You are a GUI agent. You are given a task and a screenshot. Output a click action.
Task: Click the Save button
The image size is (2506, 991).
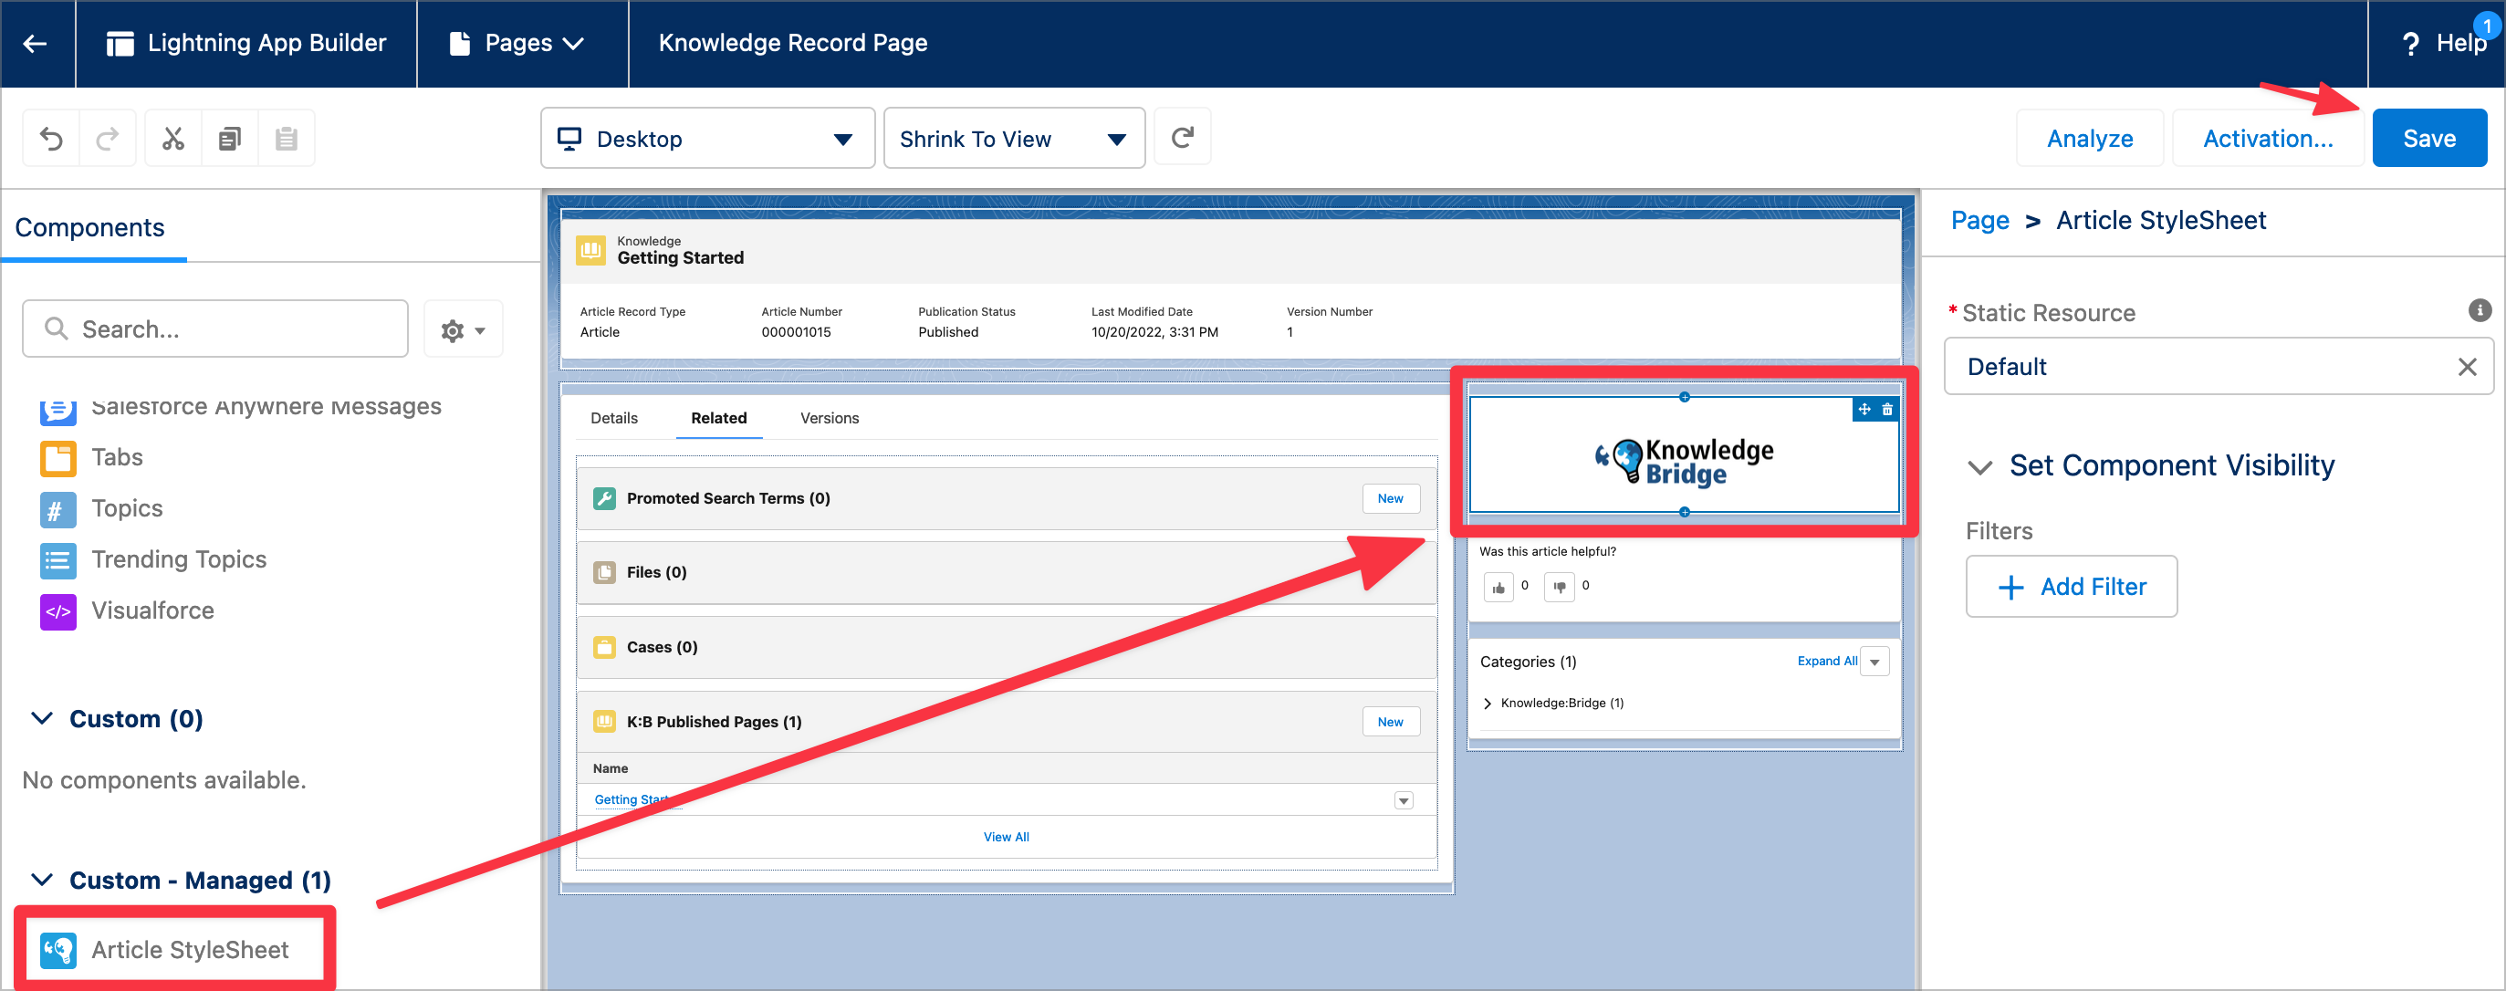pos(2428,138)
